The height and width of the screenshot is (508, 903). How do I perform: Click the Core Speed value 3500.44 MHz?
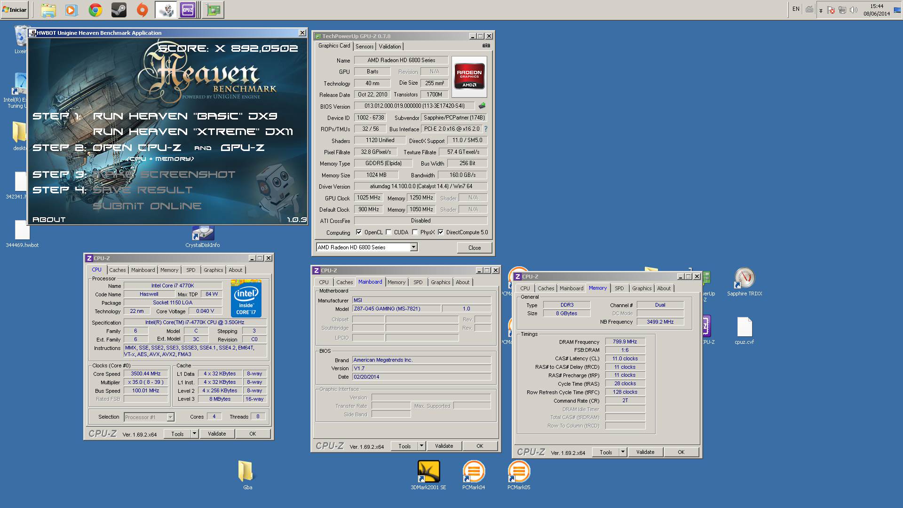(146, 373)
